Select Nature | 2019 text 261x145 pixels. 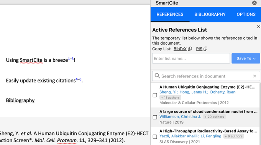tap(171, 122)
